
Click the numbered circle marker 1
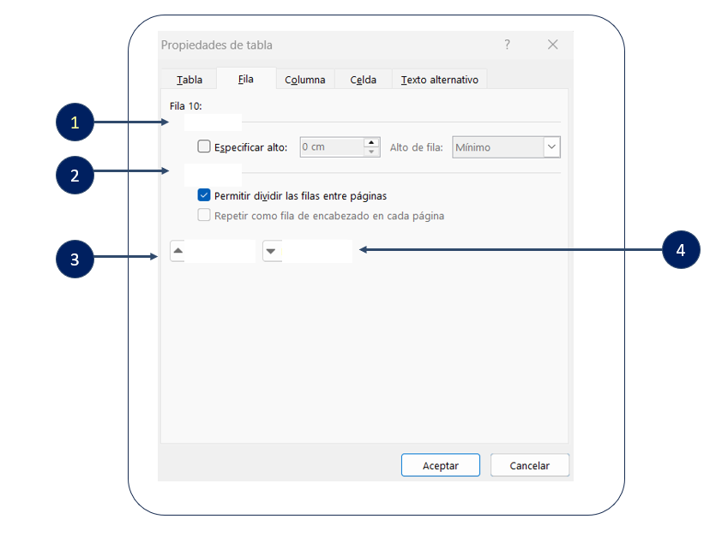pyautogui.click(x=75, y=123)
